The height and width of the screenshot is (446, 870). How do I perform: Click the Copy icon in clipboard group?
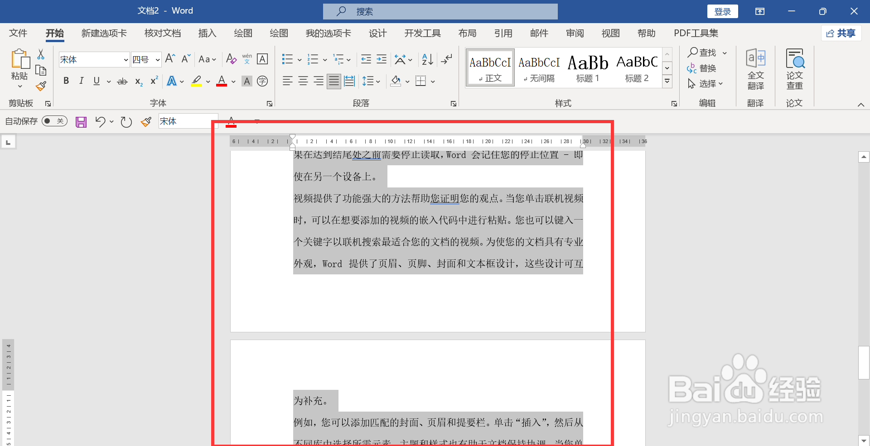coord(41,70)
